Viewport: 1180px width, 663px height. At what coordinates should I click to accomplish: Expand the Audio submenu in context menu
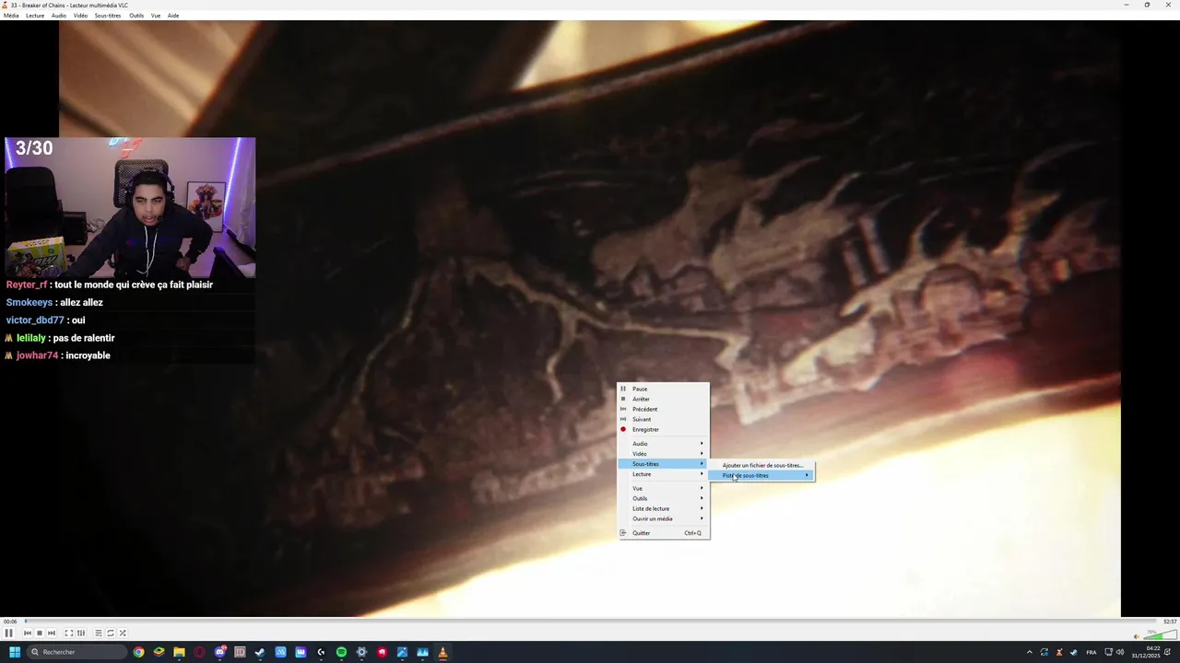[x=663, y=444]
